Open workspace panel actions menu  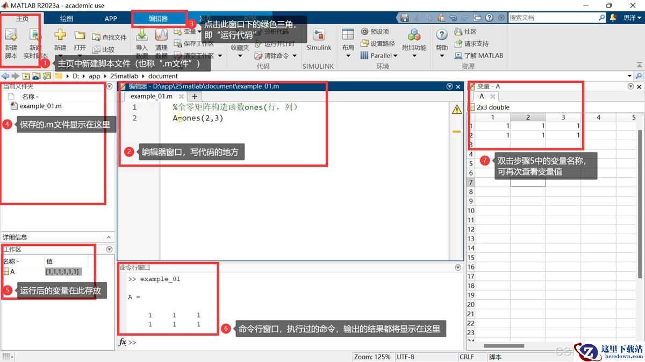[110, 249]
